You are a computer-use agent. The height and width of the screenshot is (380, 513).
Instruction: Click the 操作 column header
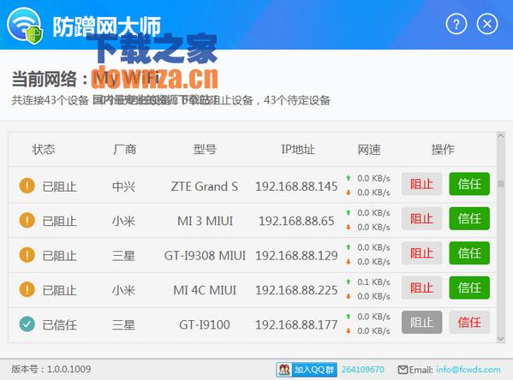click(x=443, y=150)
